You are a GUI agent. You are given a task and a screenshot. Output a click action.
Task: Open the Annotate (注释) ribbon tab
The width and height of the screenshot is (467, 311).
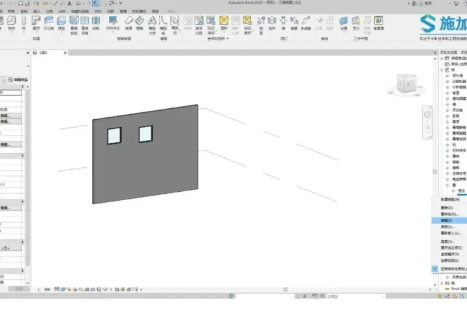point(49,11)
